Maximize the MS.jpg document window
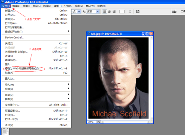185x135 pixels. pyautogui.click(x=147, y=34)
